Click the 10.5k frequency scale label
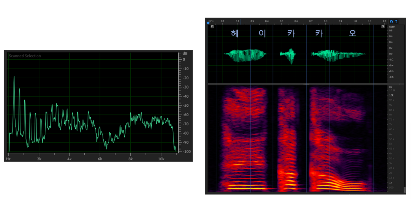 [393, 90]
